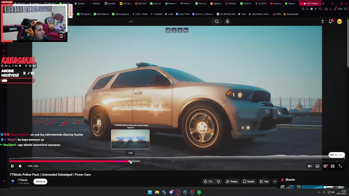Bookmark page with heart icon
This screenshot has height=196, width=349.
[x=320, y=9]
